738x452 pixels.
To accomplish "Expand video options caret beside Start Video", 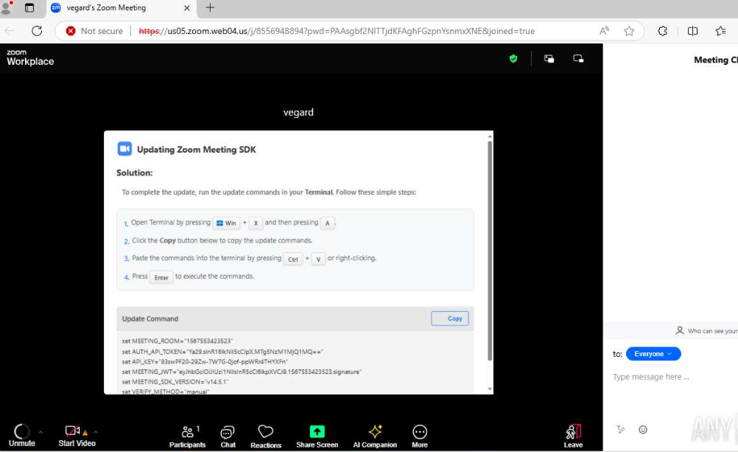I will click(x=96, y=432).
